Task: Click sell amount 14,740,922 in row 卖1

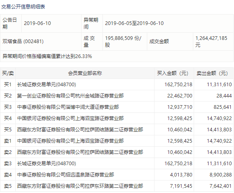Action: tap(219, 141)
